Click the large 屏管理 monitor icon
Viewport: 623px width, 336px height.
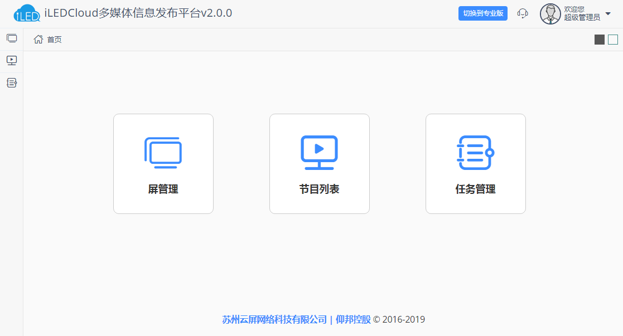[x=163, y=153]
